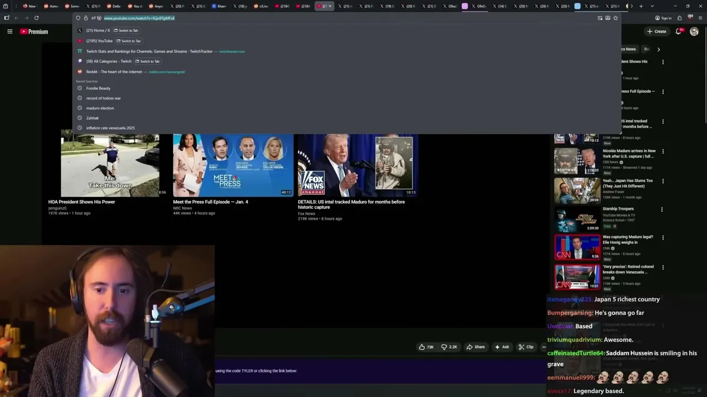This screenshot has width=707, height=397.
Task: Toggle the browser sidebar panel
Action: [x=7, y=18]
